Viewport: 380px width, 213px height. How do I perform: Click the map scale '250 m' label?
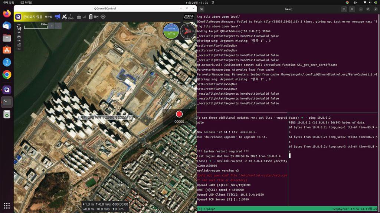click(44, 24)
